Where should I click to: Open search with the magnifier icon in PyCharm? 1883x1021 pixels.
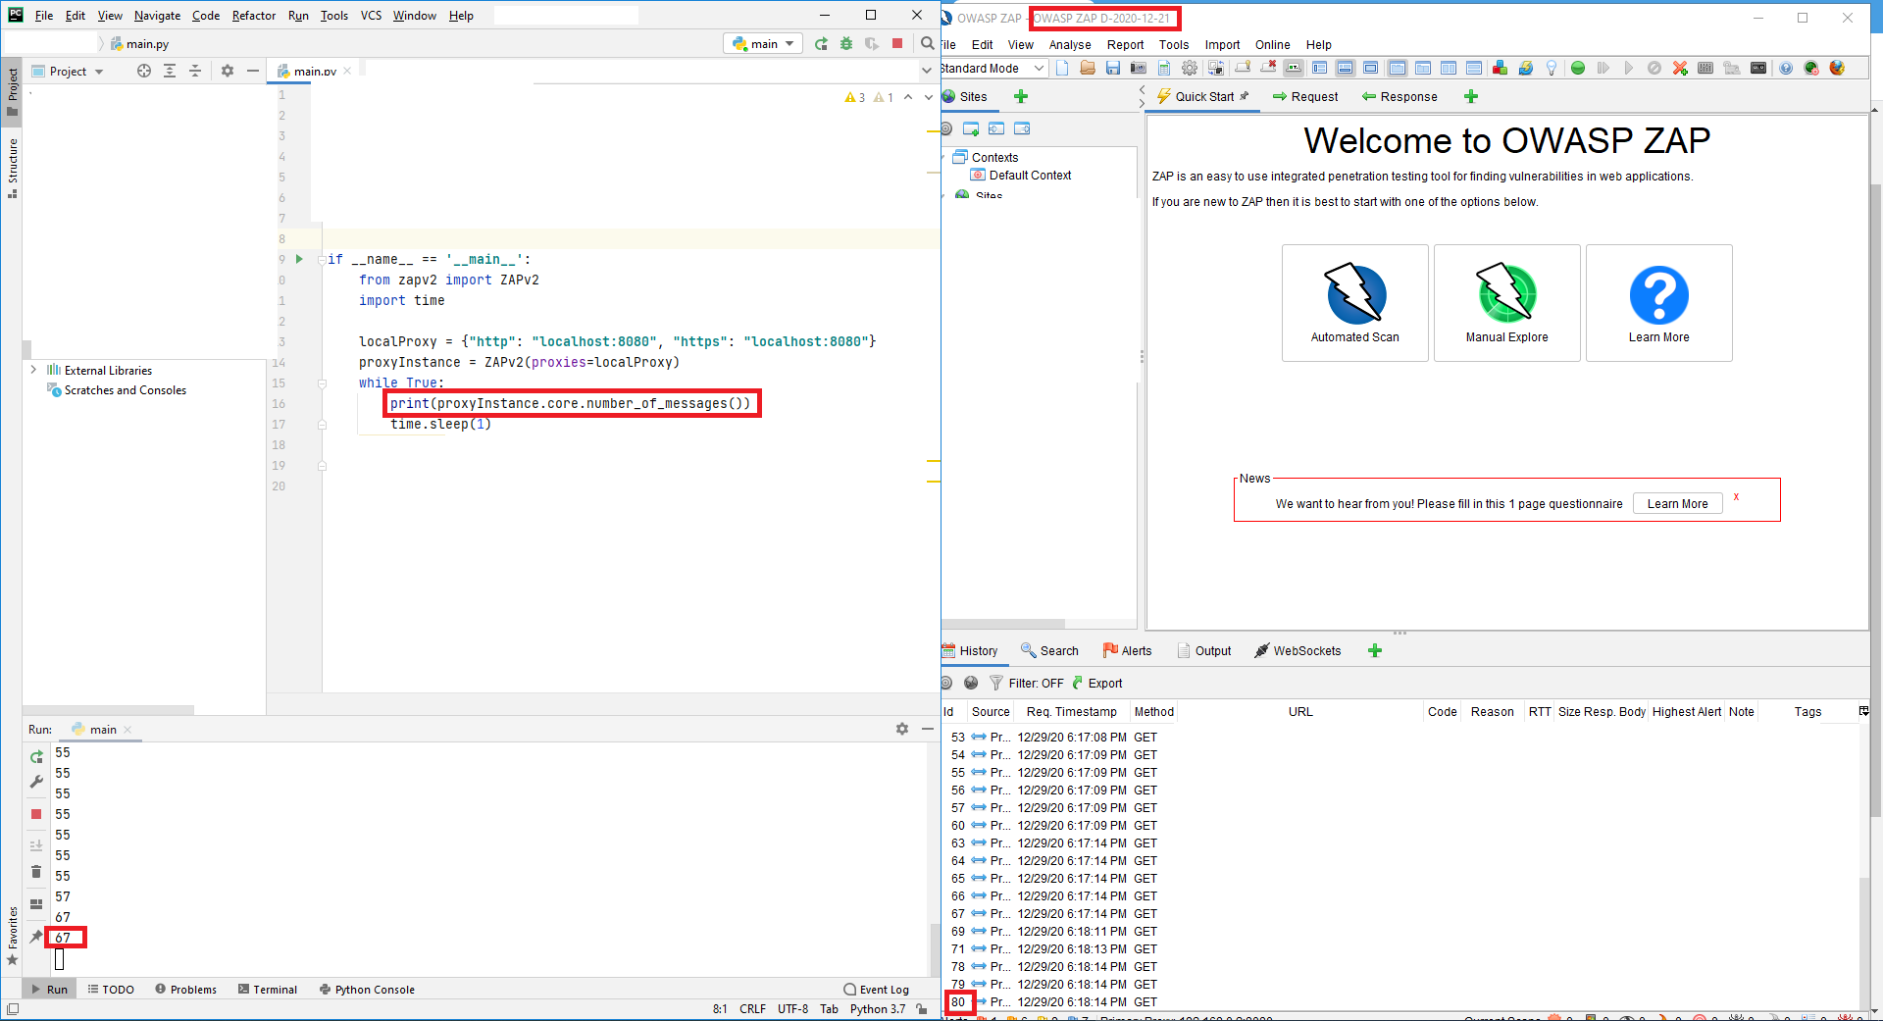[927, 43]
